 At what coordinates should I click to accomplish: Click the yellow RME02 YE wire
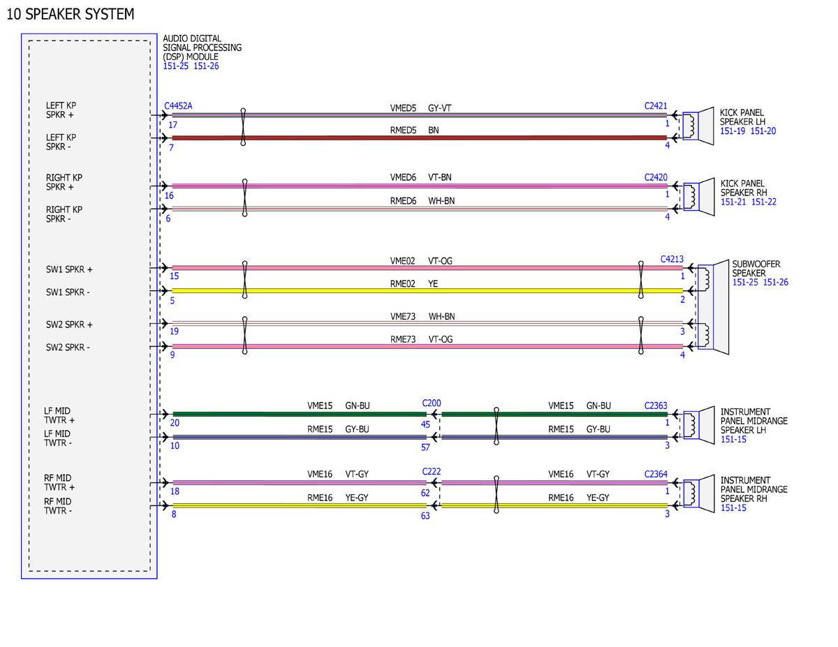(427, 290)
